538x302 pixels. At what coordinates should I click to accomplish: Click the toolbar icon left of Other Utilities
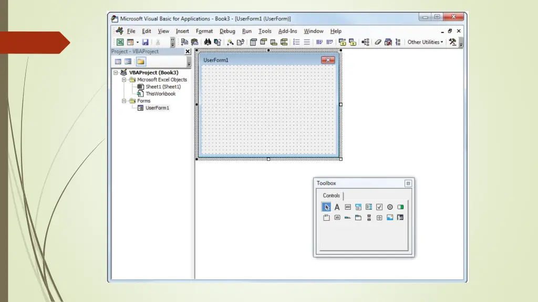(x=398, y=42)
